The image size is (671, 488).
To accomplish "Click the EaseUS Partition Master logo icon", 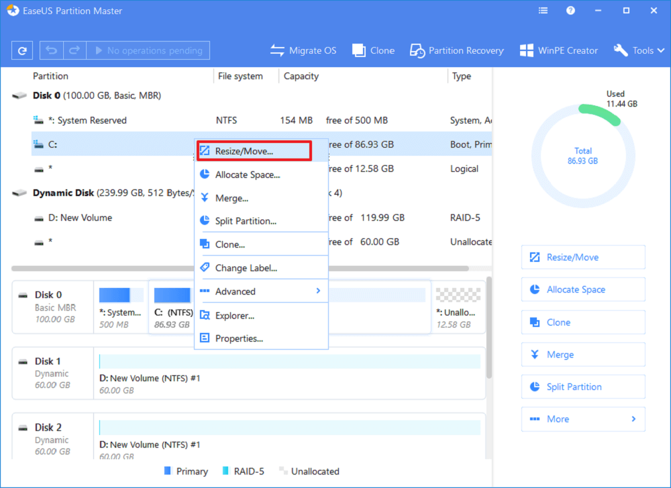I will [x=13, y=10].
